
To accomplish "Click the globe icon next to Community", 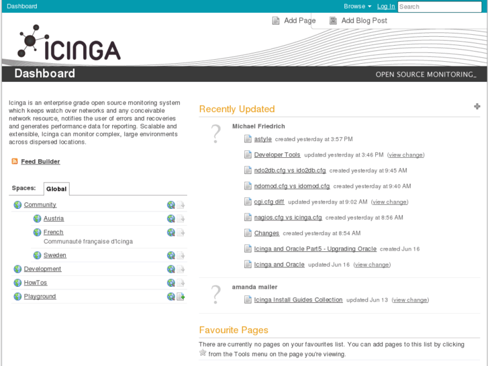I will point(17,205).
